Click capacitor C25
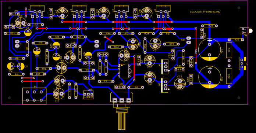256x133 pixels. (89, 64)
